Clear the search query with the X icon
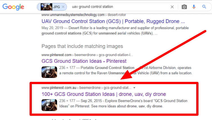 172,7
